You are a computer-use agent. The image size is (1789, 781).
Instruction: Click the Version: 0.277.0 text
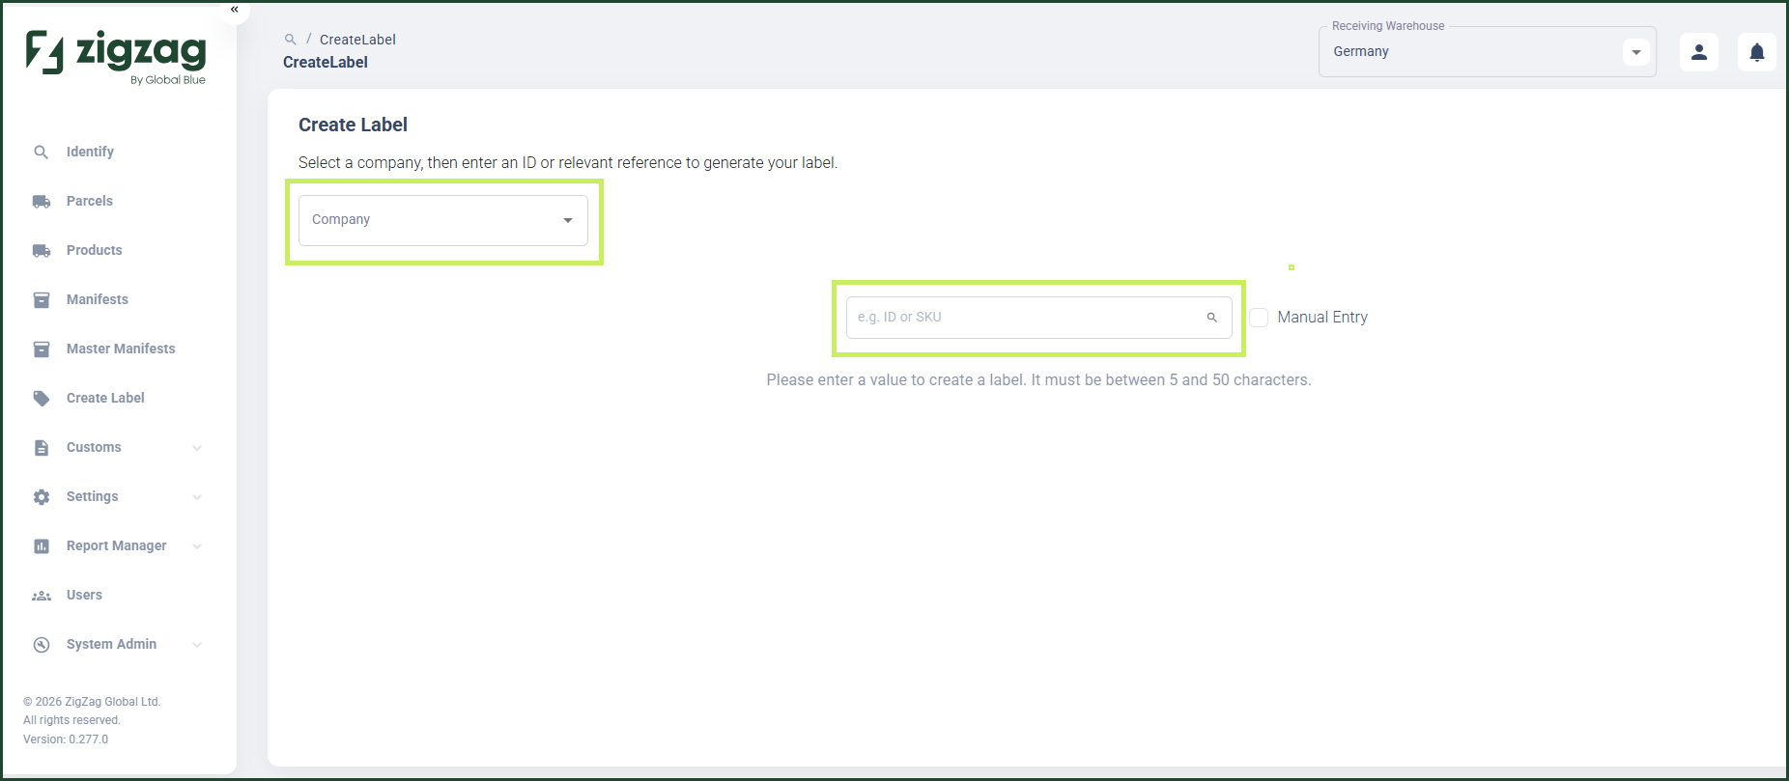[66, 739]
